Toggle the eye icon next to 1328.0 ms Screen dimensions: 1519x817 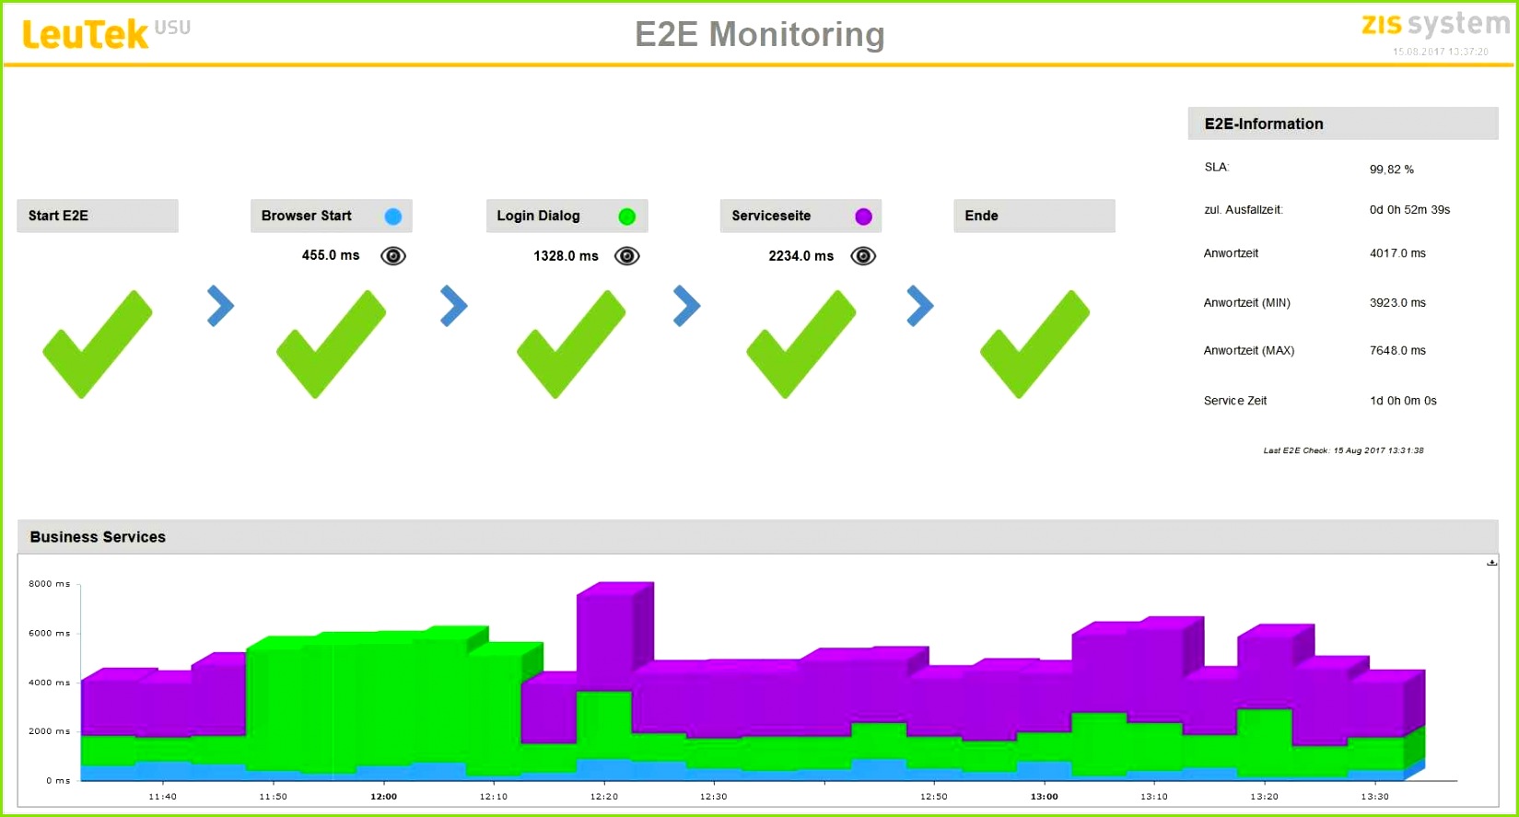point(627,256)
